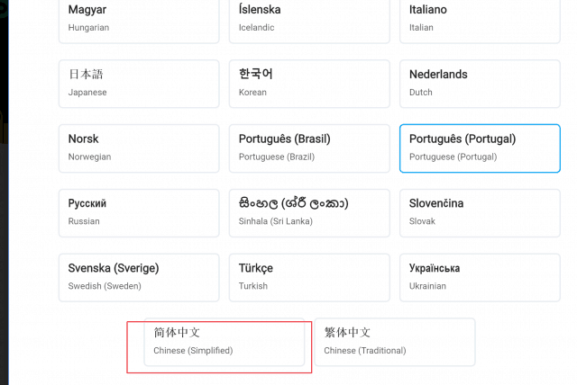
Task: Pick Türkçe Turkish language card
Action: pyautogui.click(x=309, y=277)
